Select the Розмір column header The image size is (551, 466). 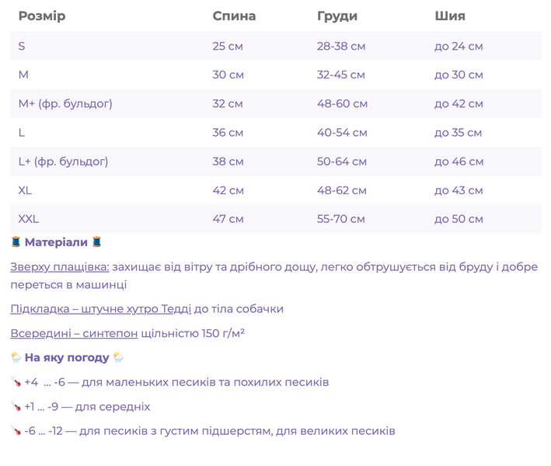click(x=42, y=16)
